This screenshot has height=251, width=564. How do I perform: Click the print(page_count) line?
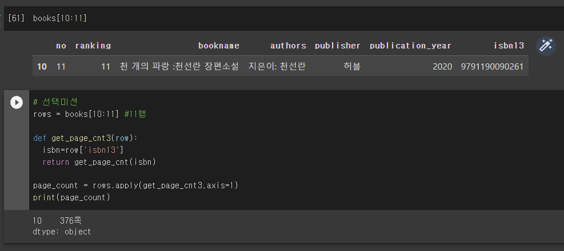point(71,197)
